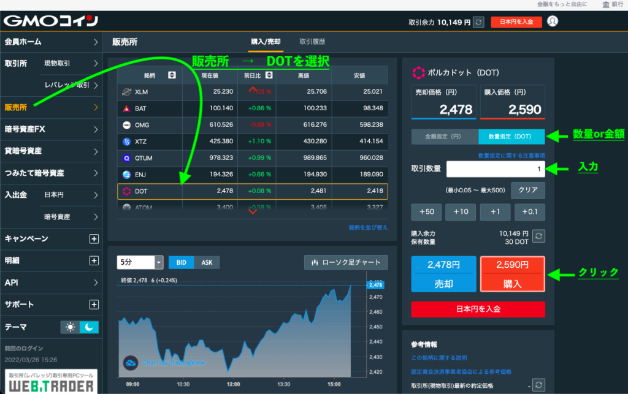
Task: Click the 2,478円 売却 button
Action: (444, 274)
